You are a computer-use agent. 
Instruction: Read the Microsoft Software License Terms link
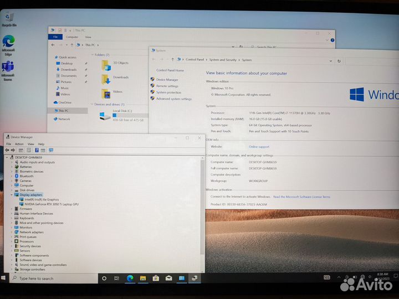(x=301, y=197)
